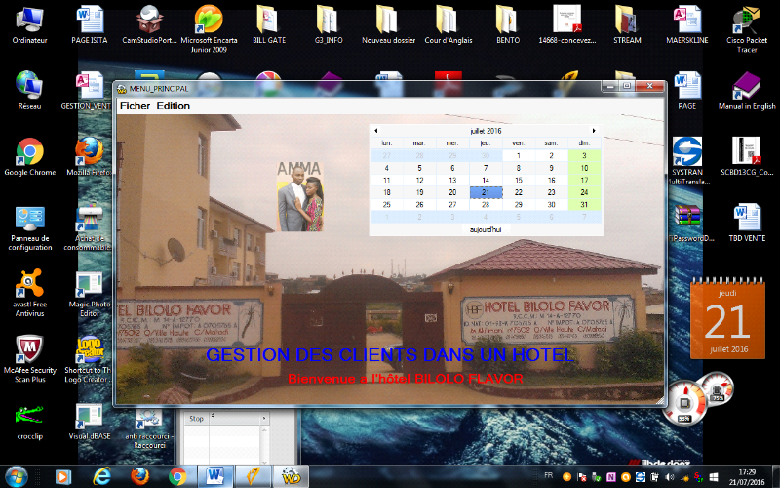This screenshot has height=488, width=780.
Task: Select day 31 in the calendar
Action: (x=584, y=204)
